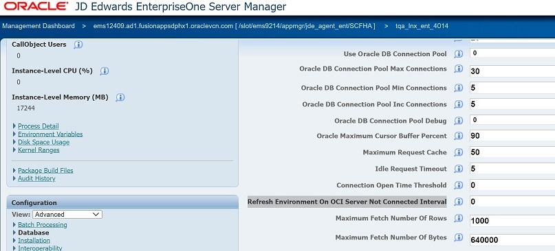Viewport: 555px width, 251px height.
Task: Edit Maximum Request Cache value 50
Action: coord(512,152)
